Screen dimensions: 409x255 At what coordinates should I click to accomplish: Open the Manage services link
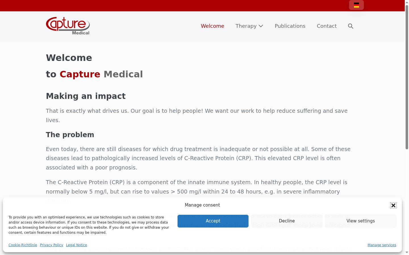(x=382, y=245)
